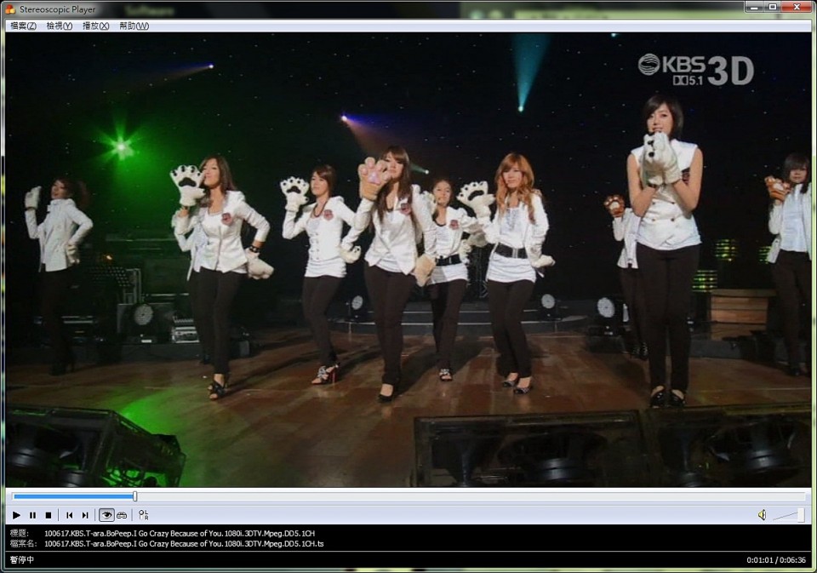Skip to the previous file
Viewport: 817px width, 573px height.
69,515
